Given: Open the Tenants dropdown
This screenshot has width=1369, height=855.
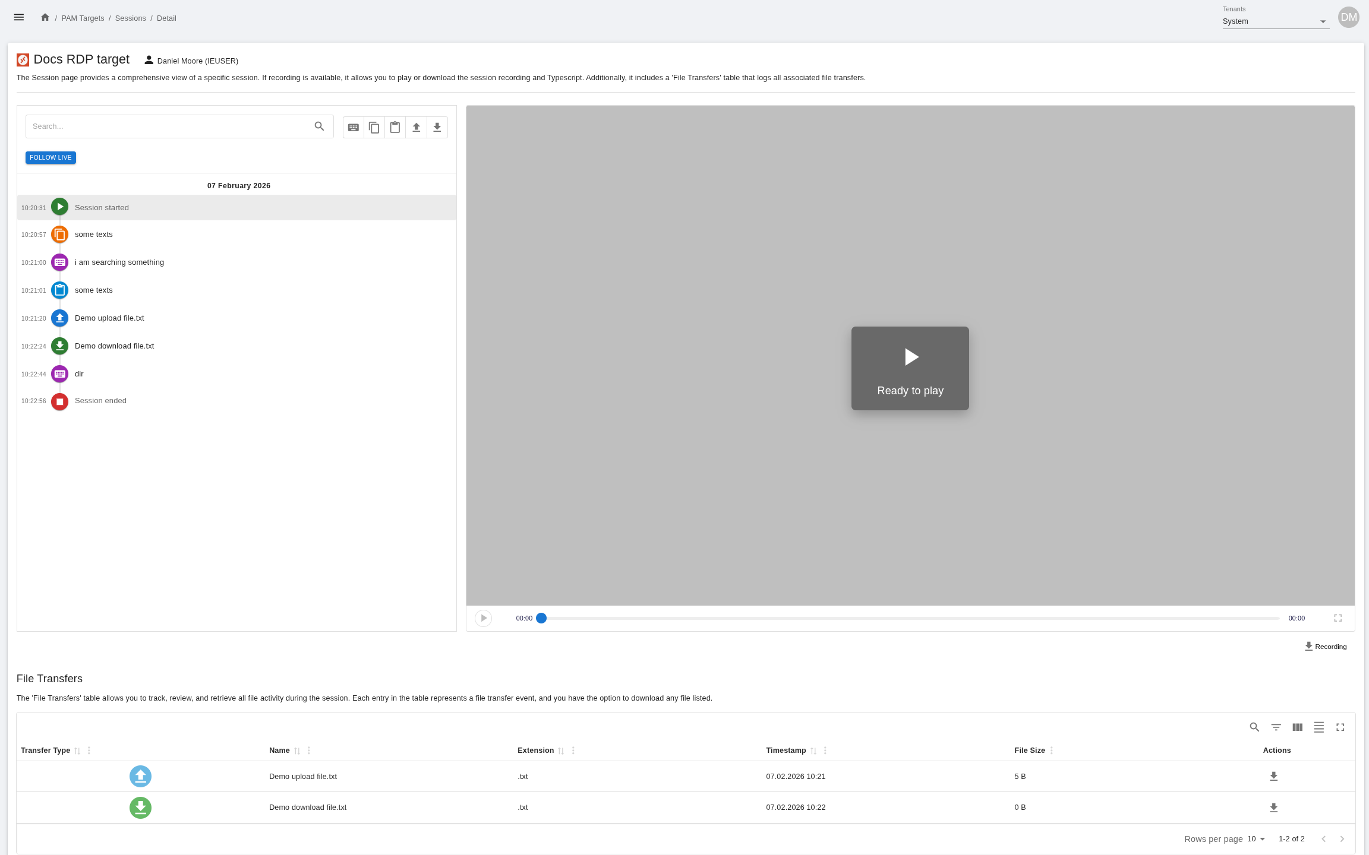Looking at the screenshot, I should click(1275, 21).
